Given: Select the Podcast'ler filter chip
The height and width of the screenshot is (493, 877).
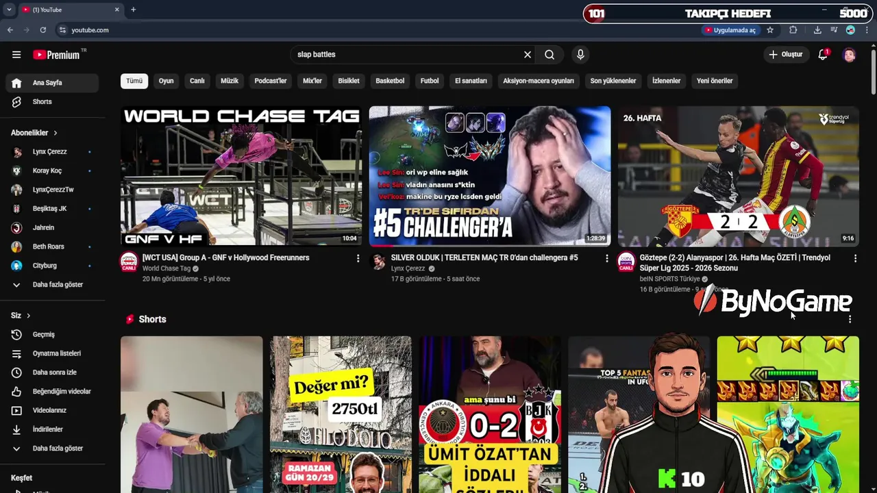Looking at the screenshot, I should click(271, 81).
